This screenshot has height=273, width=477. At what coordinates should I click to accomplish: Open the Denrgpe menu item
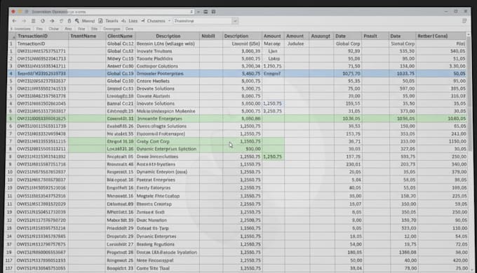[x=112, y=29]
